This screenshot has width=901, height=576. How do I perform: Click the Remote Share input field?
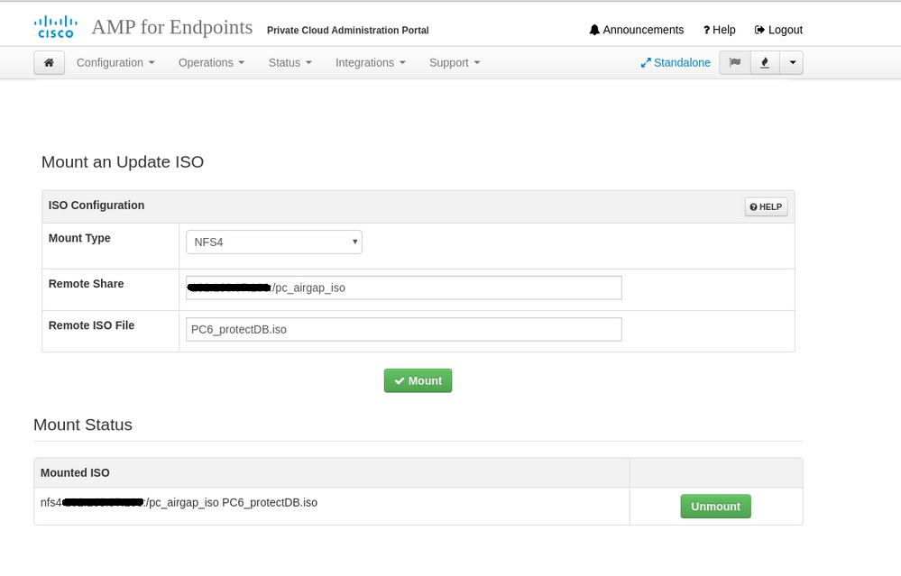pos(403,288)
